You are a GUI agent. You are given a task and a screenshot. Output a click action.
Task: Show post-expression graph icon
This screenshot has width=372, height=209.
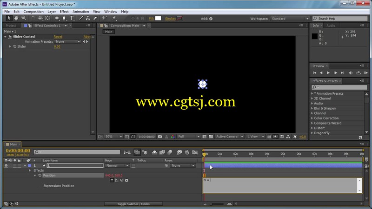point(117,180)
